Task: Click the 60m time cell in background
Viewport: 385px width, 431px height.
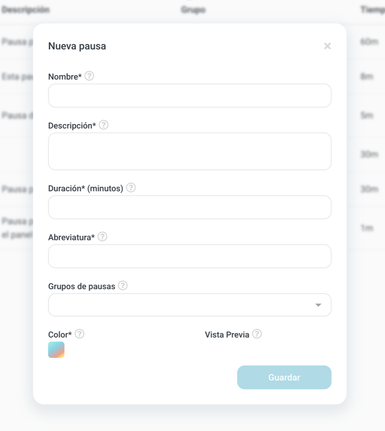Action: 369,42
